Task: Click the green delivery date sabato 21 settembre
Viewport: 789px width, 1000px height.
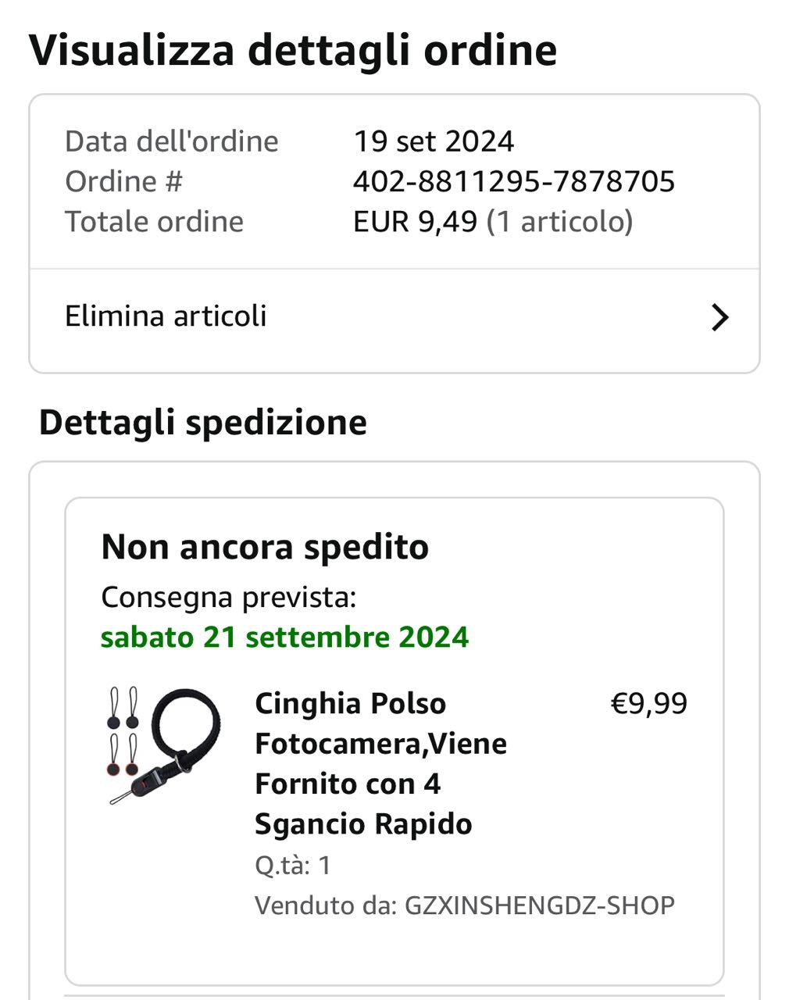Action: click(284, 637)
